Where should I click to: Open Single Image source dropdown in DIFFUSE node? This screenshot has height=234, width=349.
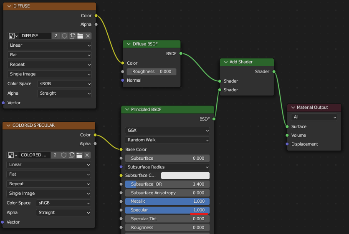click(x=49, y=74)
